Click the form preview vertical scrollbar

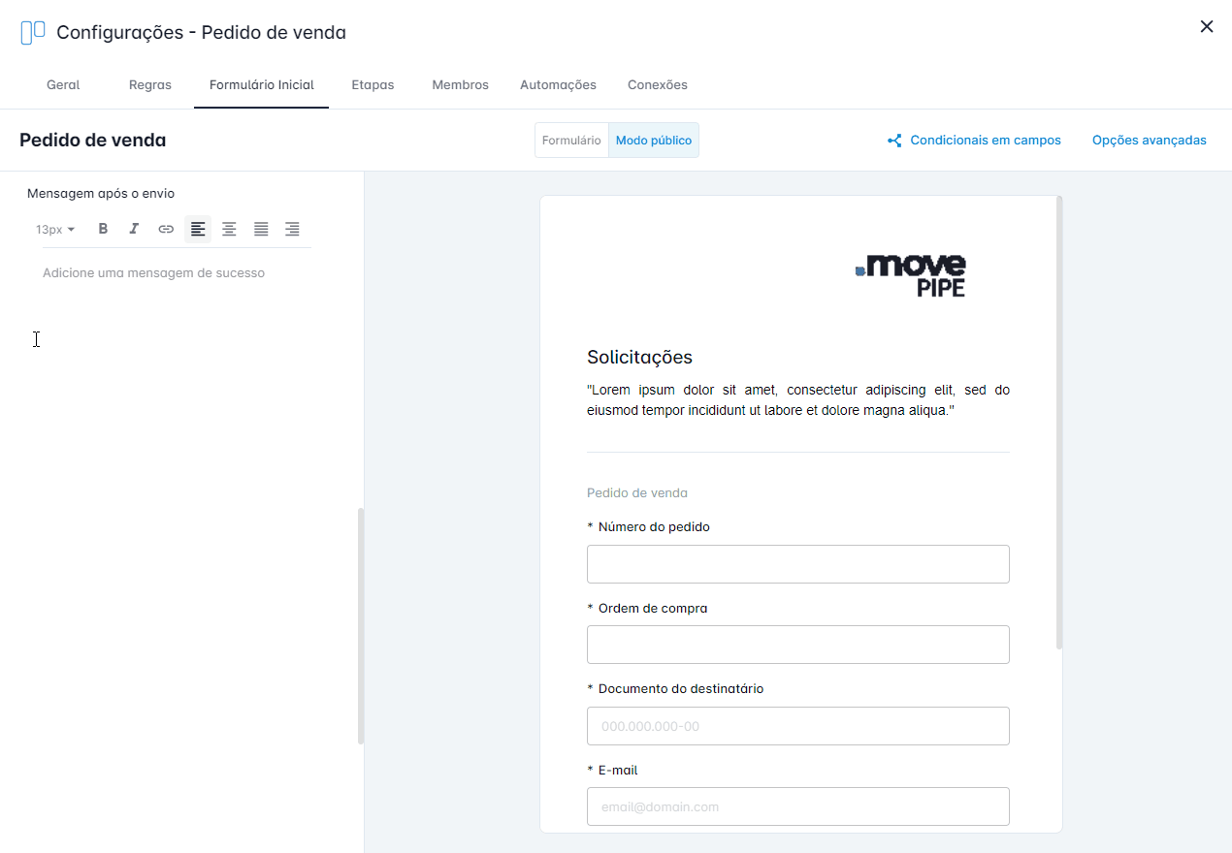(x=1059, y=423)
